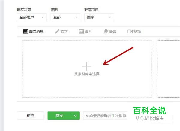Click the 预览 button
This screenshot has height=131, width=180.
pyautogui.click(x=30, y=116)
